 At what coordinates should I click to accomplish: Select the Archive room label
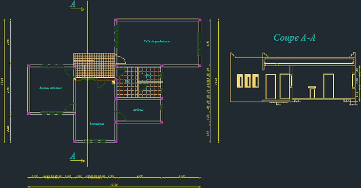[138, 110]
